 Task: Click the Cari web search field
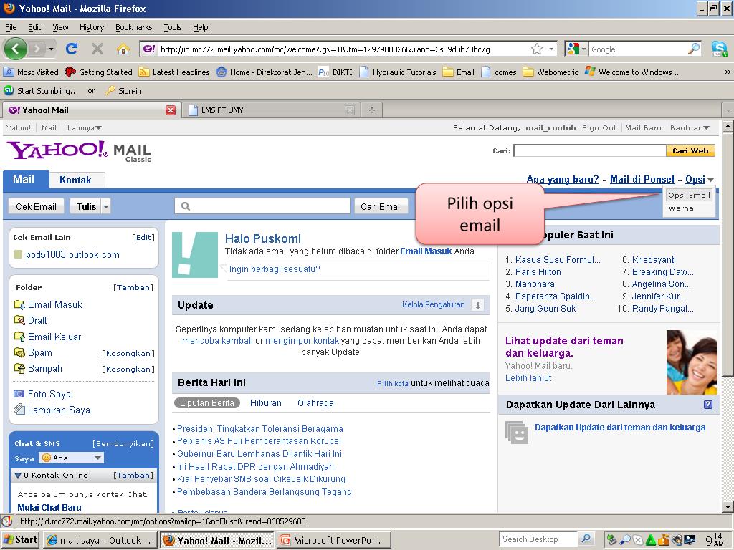590,150
